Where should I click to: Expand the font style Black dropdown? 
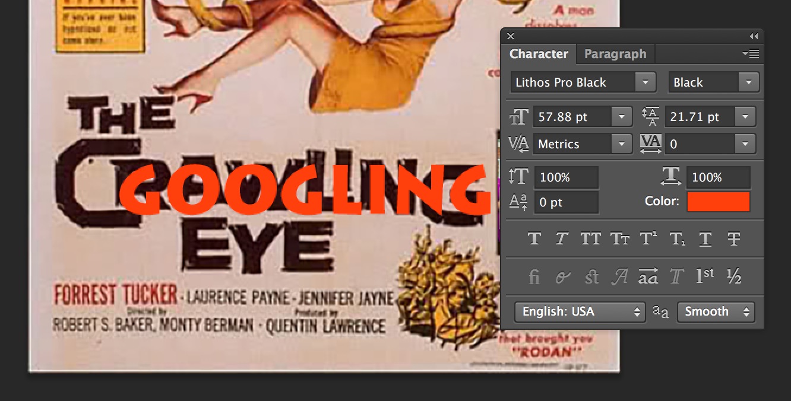pyautogui.click(x=748, y=82)
